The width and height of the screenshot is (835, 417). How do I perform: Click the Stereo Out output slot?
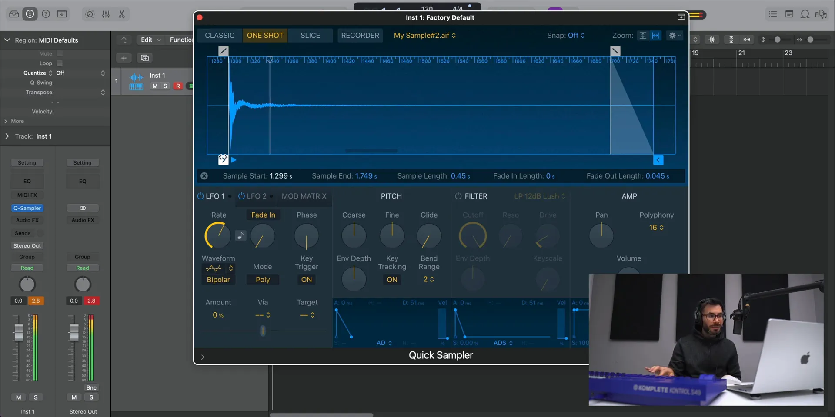[27, 246]
